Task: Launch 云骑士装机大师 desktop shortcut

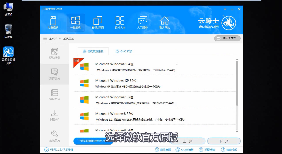Action: tap(8, 56)
